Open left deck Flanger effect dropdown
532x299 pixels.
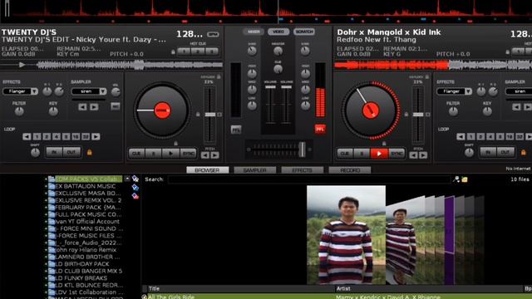tap(34, 91)
